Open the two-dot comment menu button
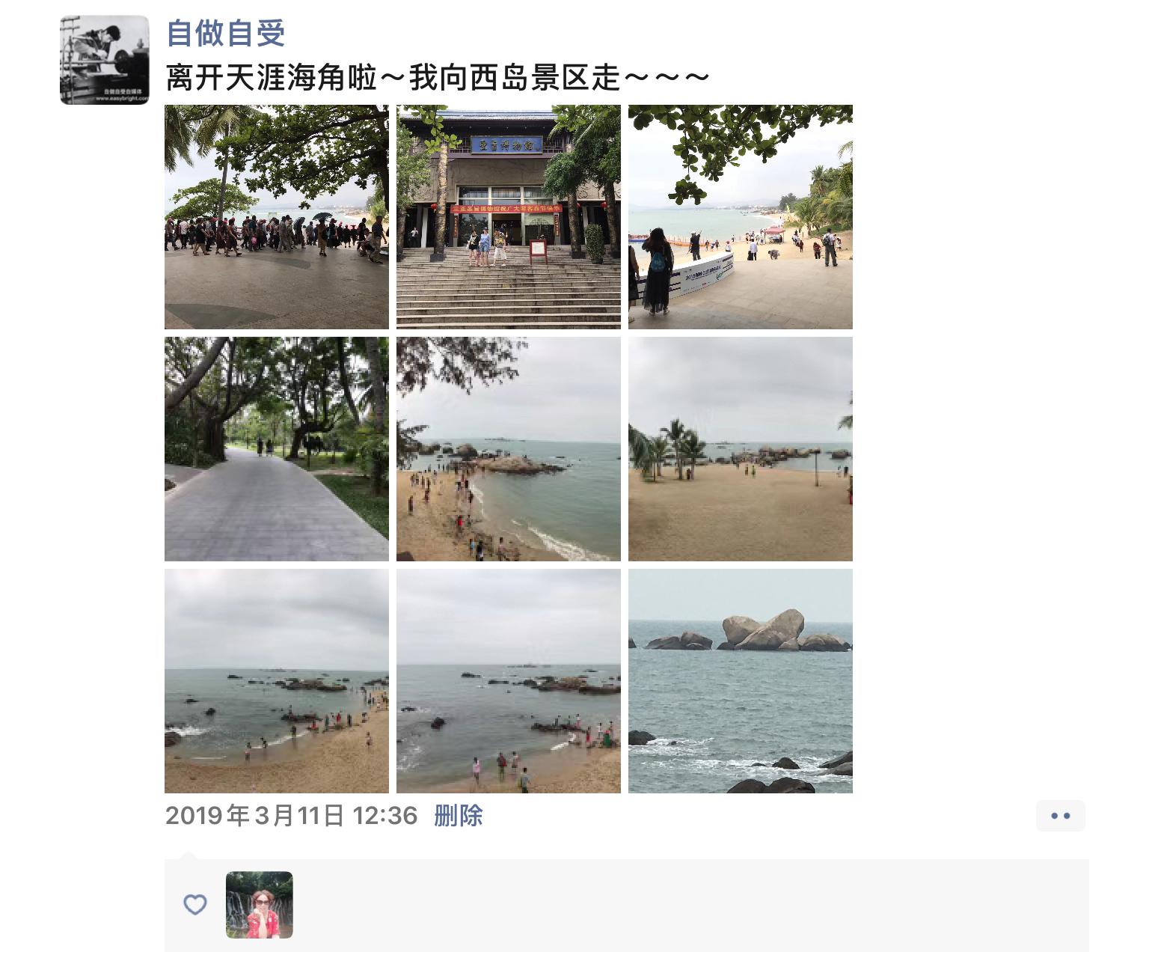1149x955 pixels. (x=1061, y=816)
